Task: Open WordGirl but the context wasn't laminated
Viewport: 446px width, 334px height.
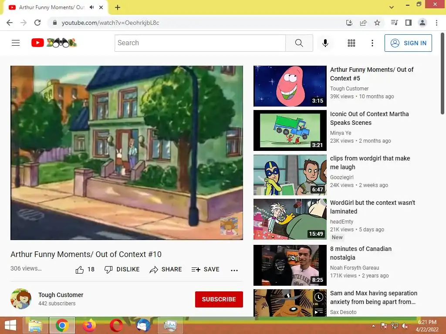Action: click(x=373, y=207)
